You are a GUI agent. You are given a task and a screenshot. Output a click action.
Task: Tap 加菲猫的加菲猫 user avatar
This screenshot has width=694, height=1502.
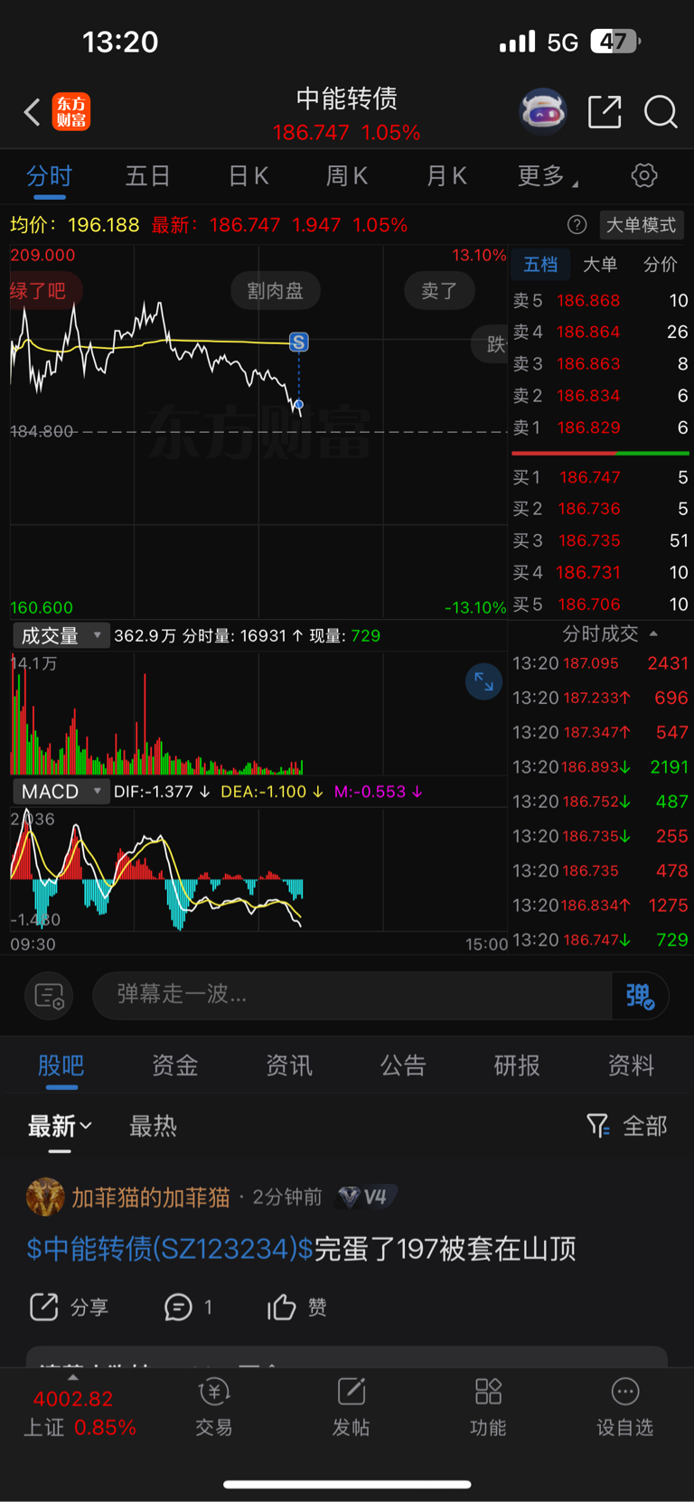45,1197
